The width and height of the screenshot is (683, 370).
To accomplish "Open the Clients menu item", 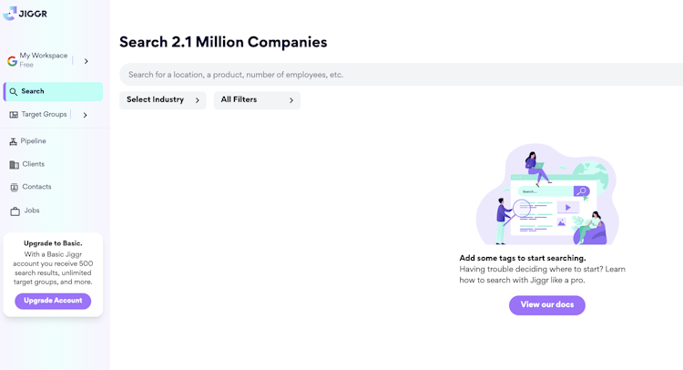I will [34, 164].
